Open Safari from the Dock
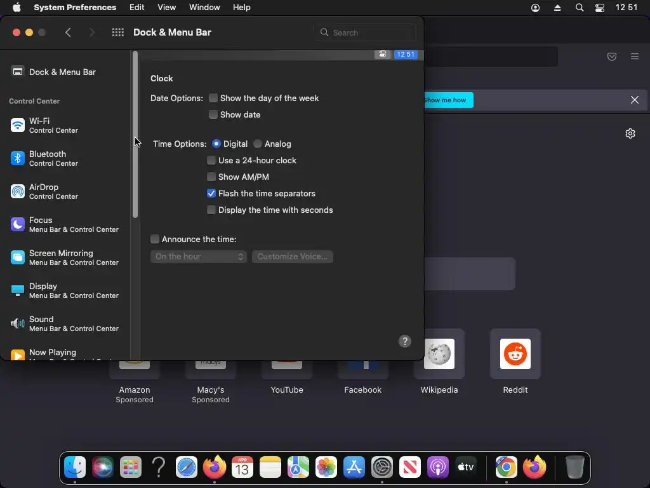 click(x=187, y=467)
